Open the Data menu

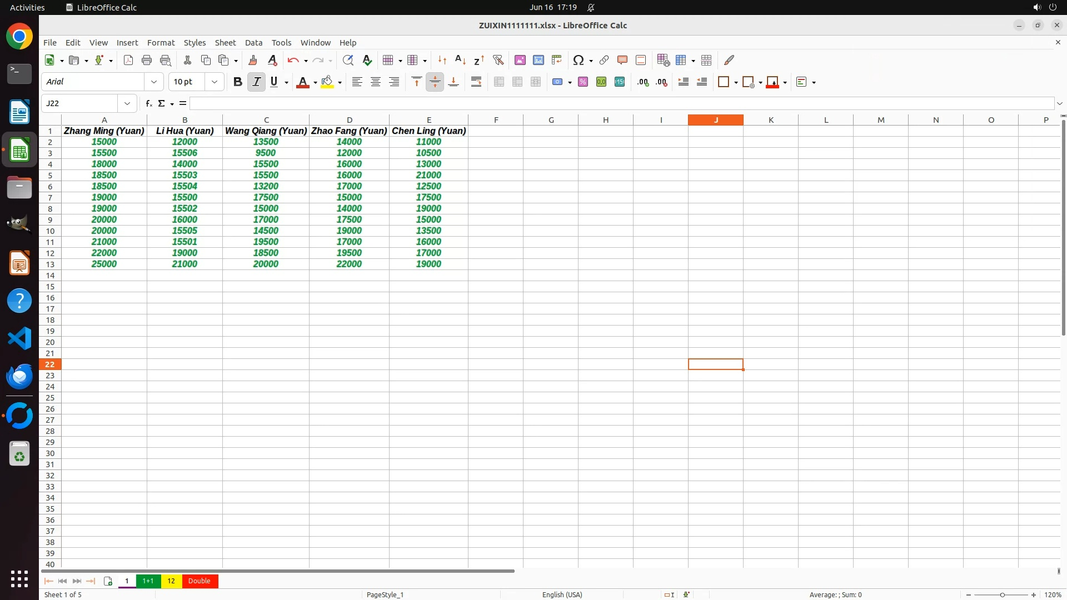pyautogui.click(x=253, y=43)
